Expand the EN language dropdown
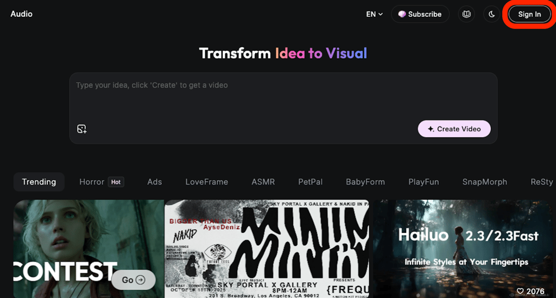Viewport: 556px width, 298px height. point(375,14)
